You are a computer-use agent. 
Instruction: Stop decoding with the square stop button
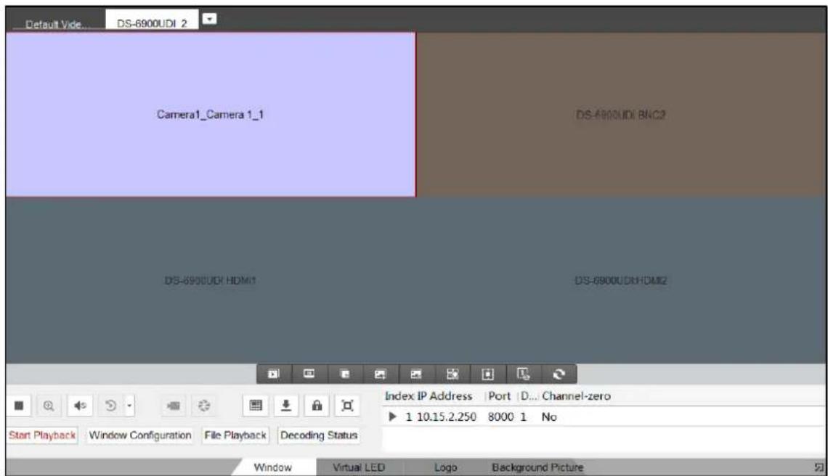tap(19, 406)
